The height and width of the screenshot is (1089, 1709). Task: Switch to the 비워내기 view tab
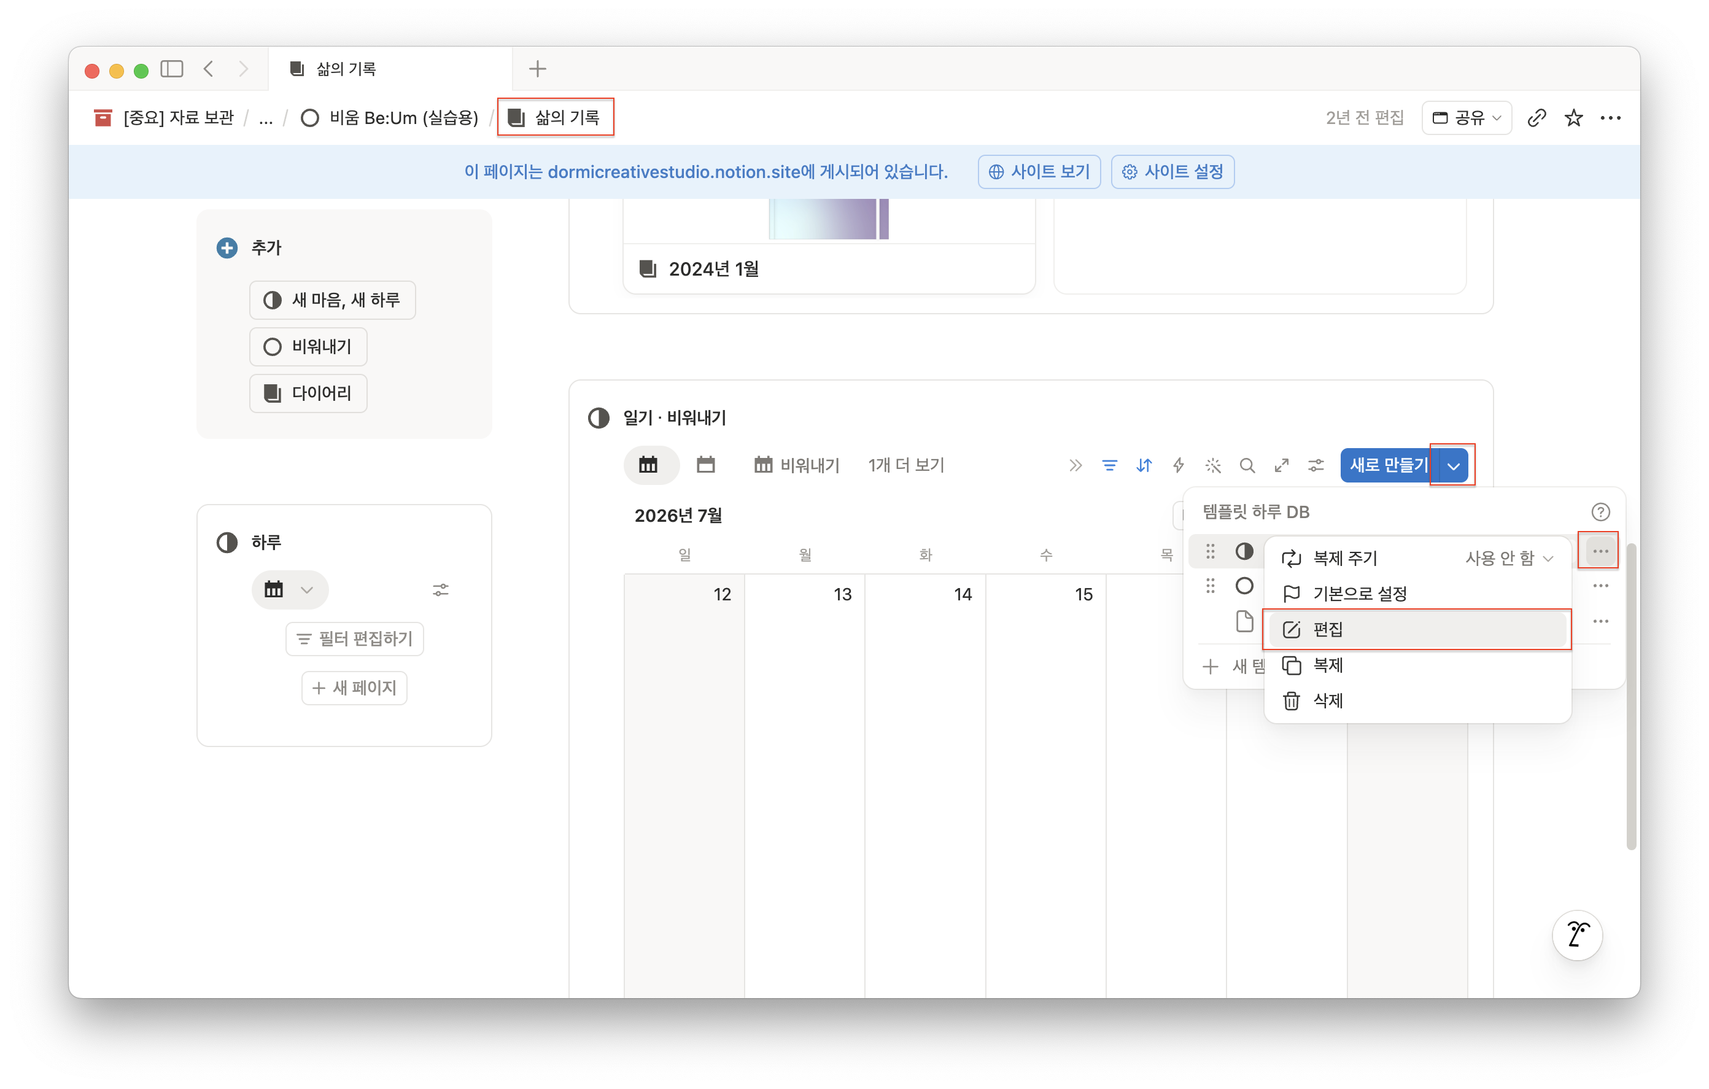tap(796, 466)
